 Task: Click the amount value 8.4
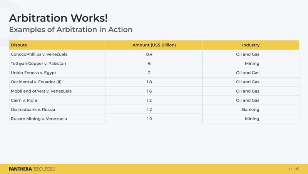[x=149, y=54]
